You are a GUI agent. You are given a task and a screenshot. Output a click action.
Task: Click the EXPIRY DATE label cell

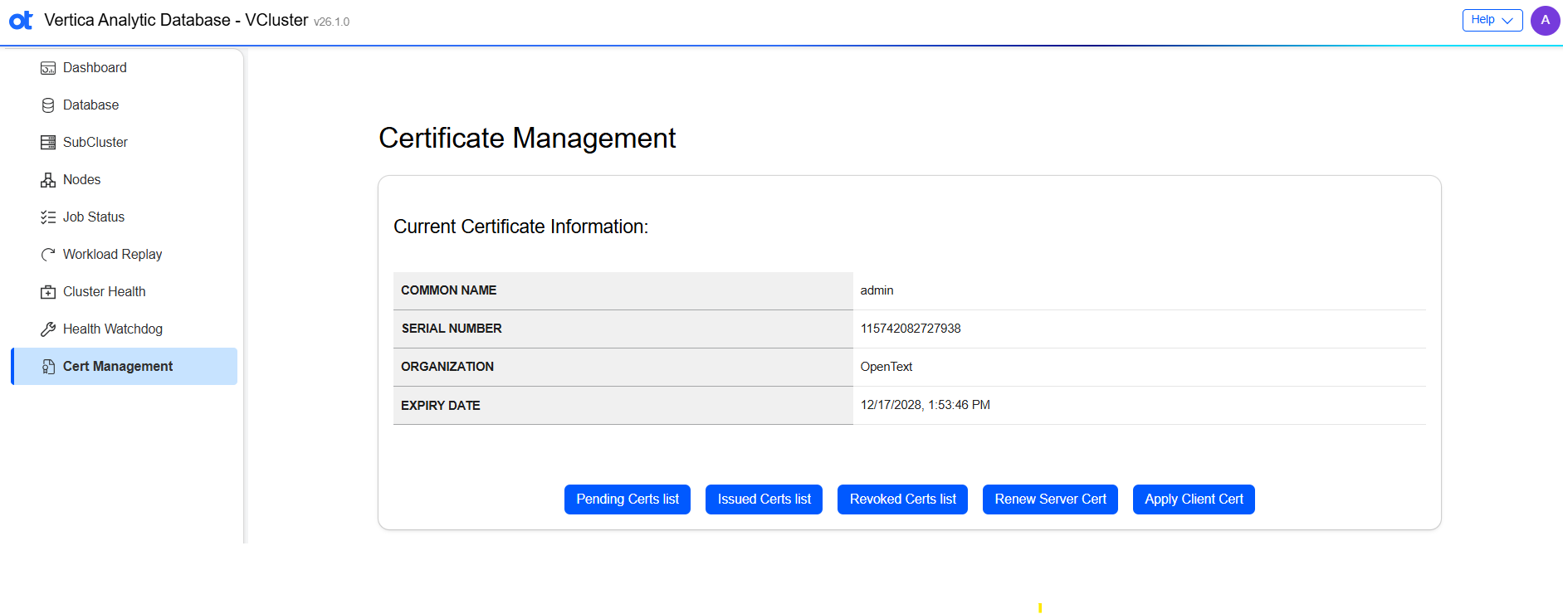pyautogui.click(x=623, y=406)
